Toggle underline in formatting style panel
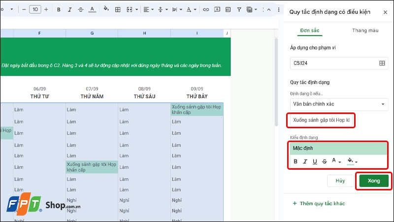Viewport: 394px width, 222px height. 315,161
